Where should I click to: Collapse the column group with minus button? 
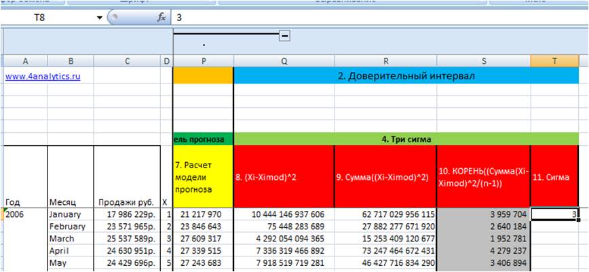(x=285, y=36)
